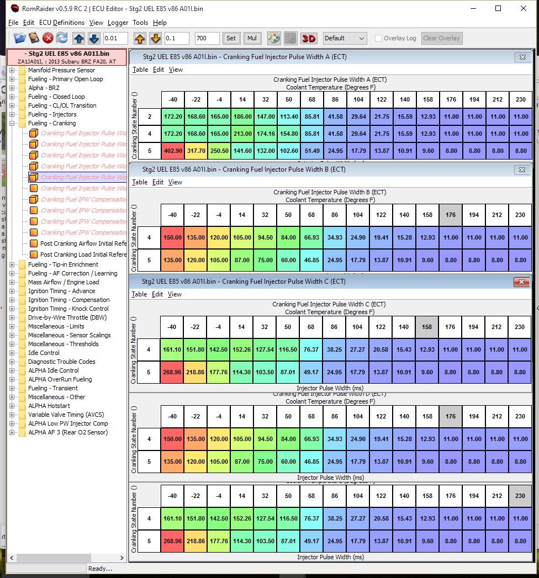This screenshot has width=539, height=578.
Task: Enable the Overlay Log checkbox
Action: [x=378, y=38]
